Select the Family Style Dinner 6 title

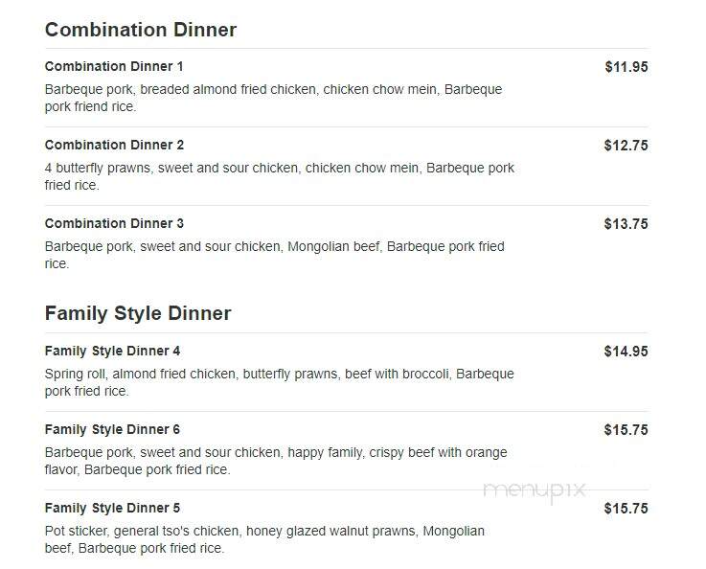pyautogui.click(x=113, y=429)
